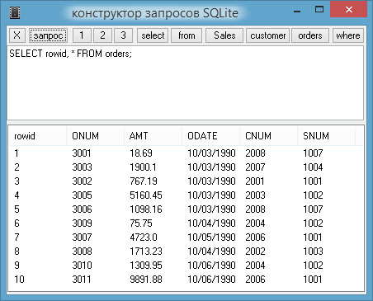Click the ONUM column header
Viewport: 373px width, 301px height.
coord(95,136)
